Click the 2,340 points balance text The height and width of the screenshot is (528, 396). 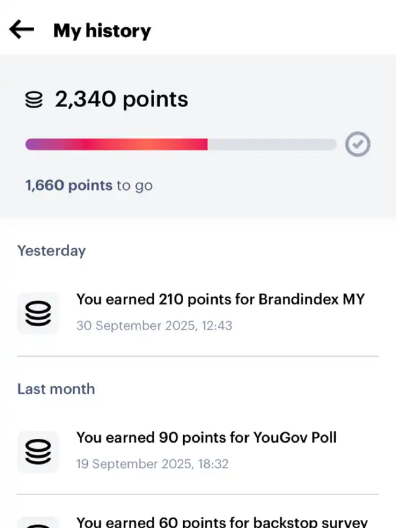coord(121,99)
